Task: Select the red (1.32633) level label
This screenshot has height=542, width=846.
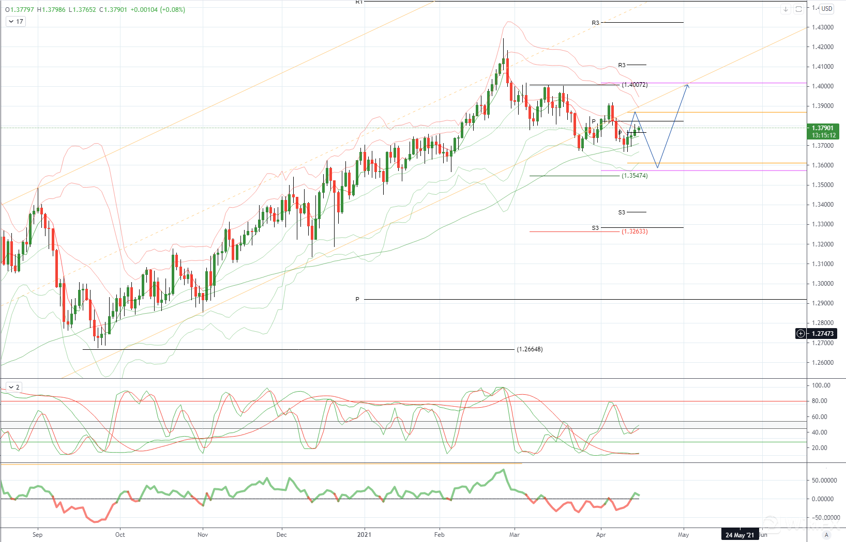Action: click(634, 231)
